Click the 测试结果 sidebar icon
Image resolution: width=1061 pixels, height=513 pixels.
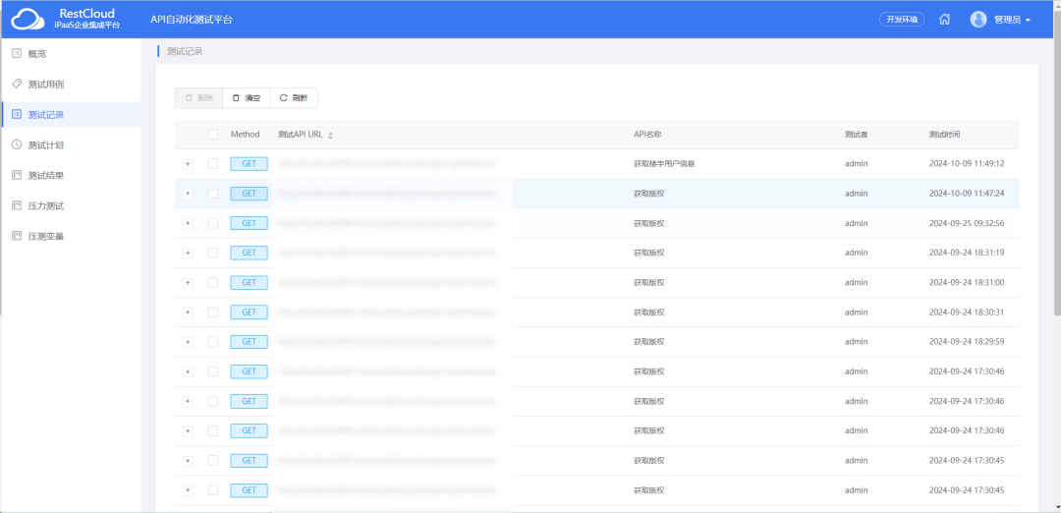pos(17,176)
